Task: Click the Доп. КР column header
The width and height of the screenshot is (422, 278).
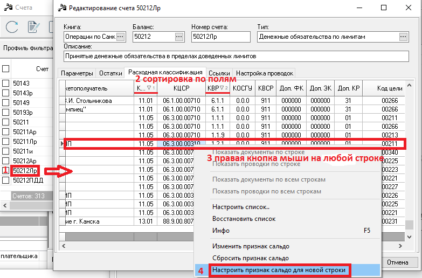Action: point(349,88)
